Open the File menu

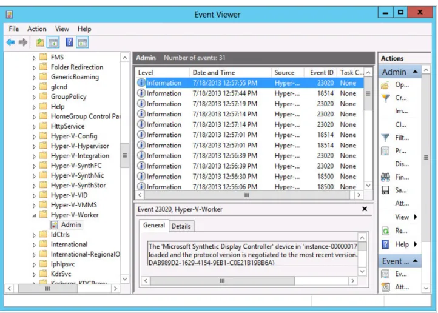pos(14,29)
